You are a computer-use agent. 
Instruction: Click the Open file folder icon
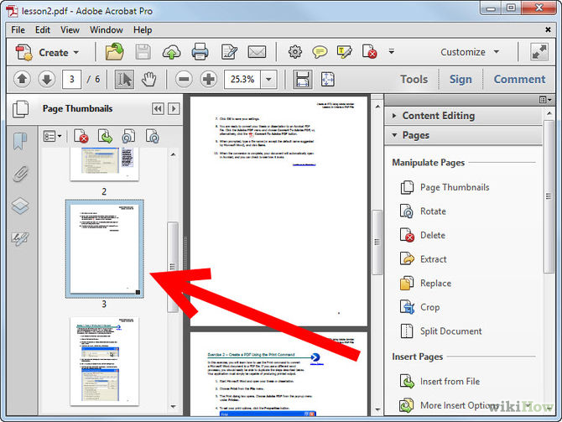coord(115,52)
